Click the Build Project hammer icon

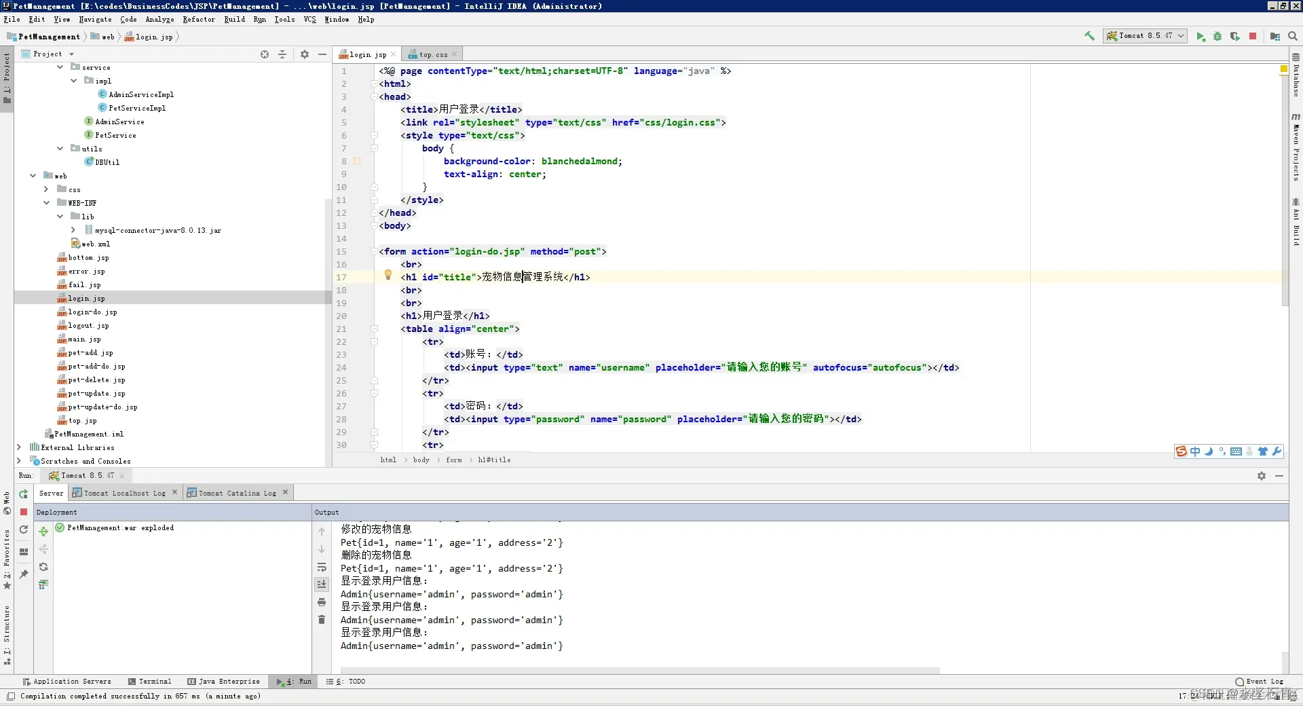[x=1089, y=36]
